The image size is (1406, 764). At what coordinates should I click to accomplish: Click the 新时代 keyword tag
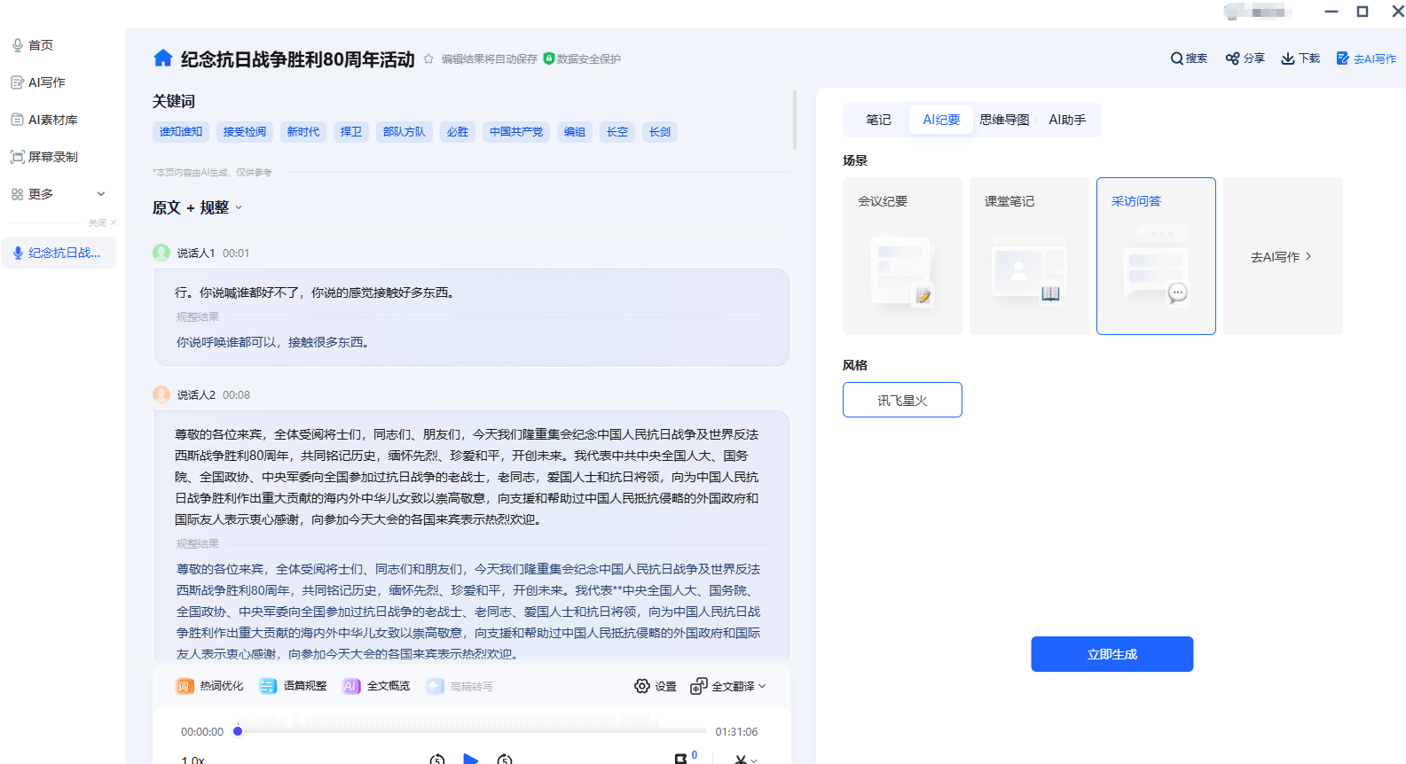(303, 132)
